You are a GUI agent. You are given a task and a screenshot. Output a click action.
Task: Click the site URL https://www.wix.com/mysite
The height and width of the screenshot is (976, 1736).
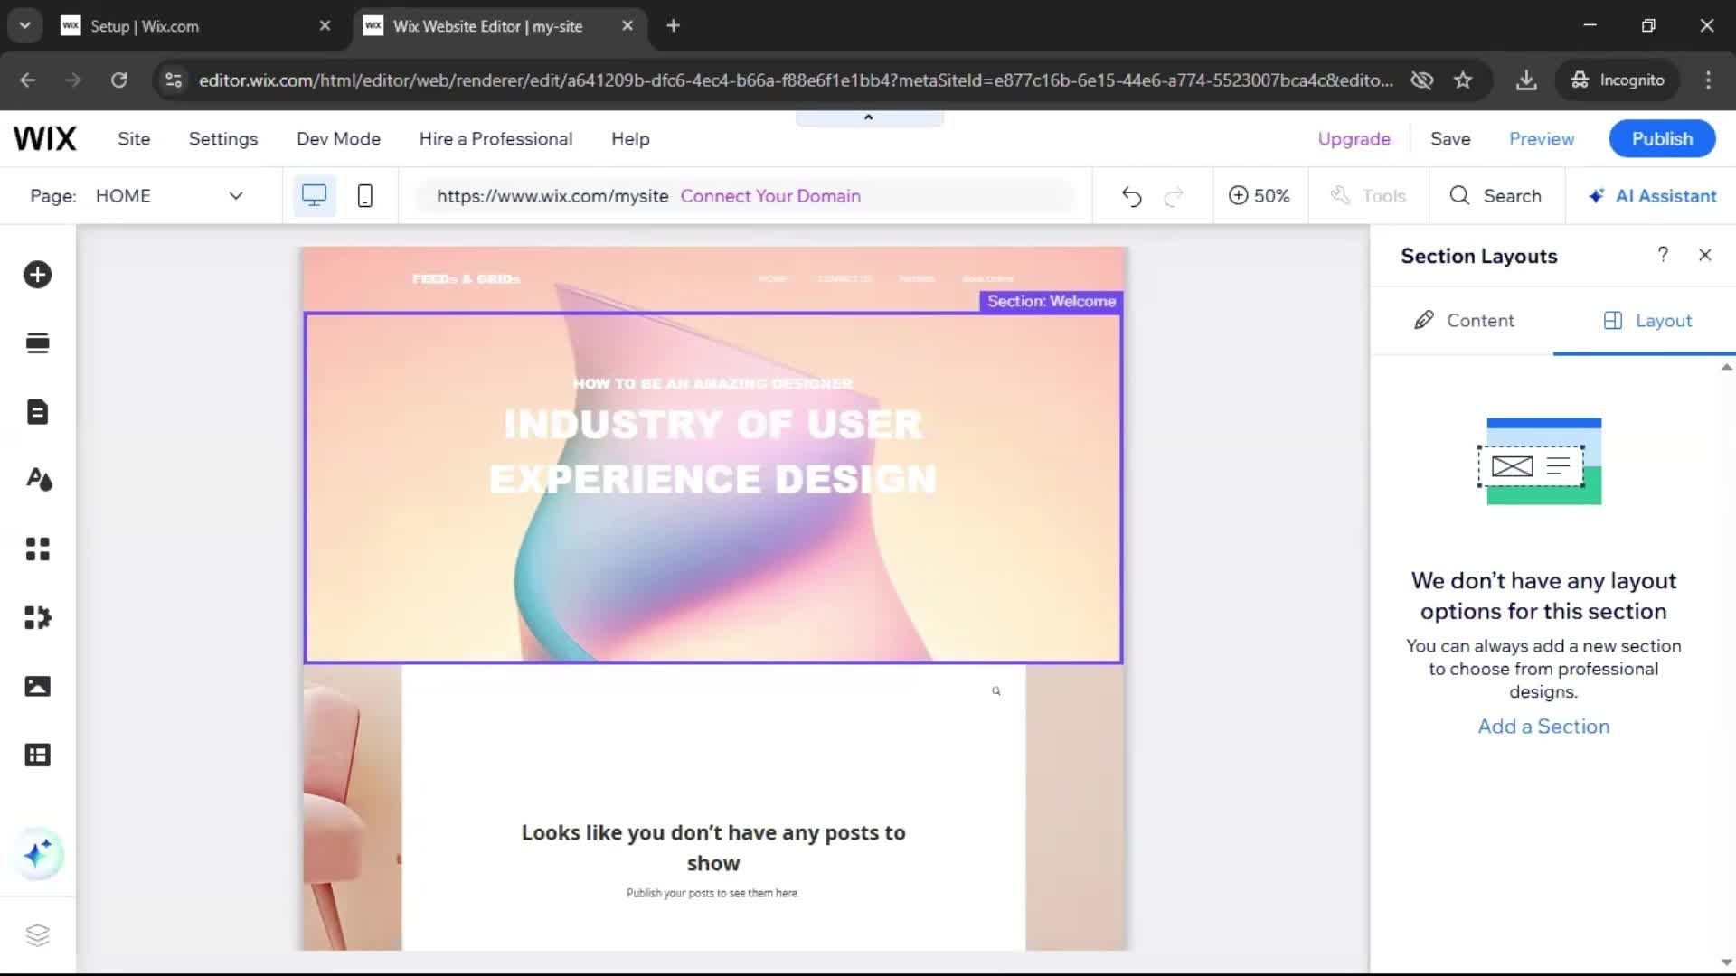pos(552,196)
